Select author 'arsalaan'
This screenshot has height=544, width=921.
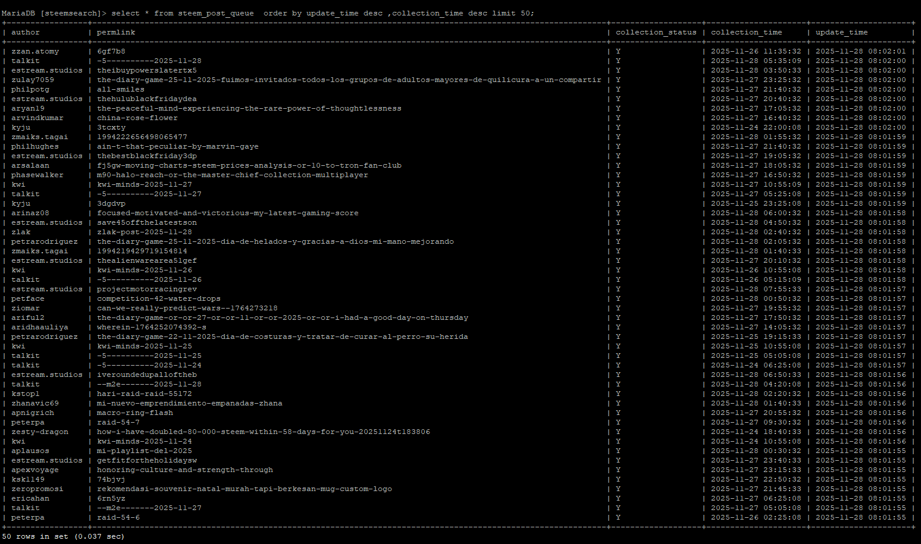pos(30,165)
